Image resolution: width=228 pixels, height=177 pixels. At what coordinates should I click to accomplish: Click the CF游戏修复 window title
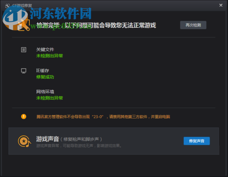22,5
